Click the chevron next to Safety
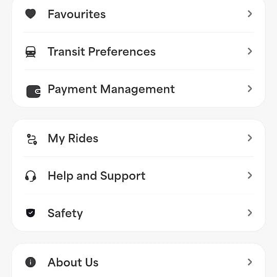Image resolution: width=277 pixels, height=277 pixels. pyautogui.click(x=250, y=213)
